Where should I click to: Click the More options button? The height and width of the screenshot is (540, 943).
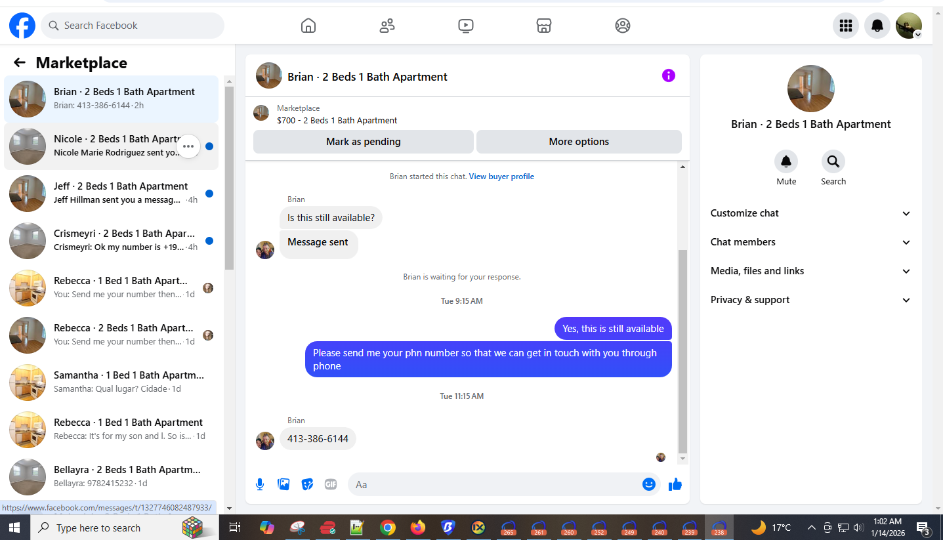coord(579,142)
